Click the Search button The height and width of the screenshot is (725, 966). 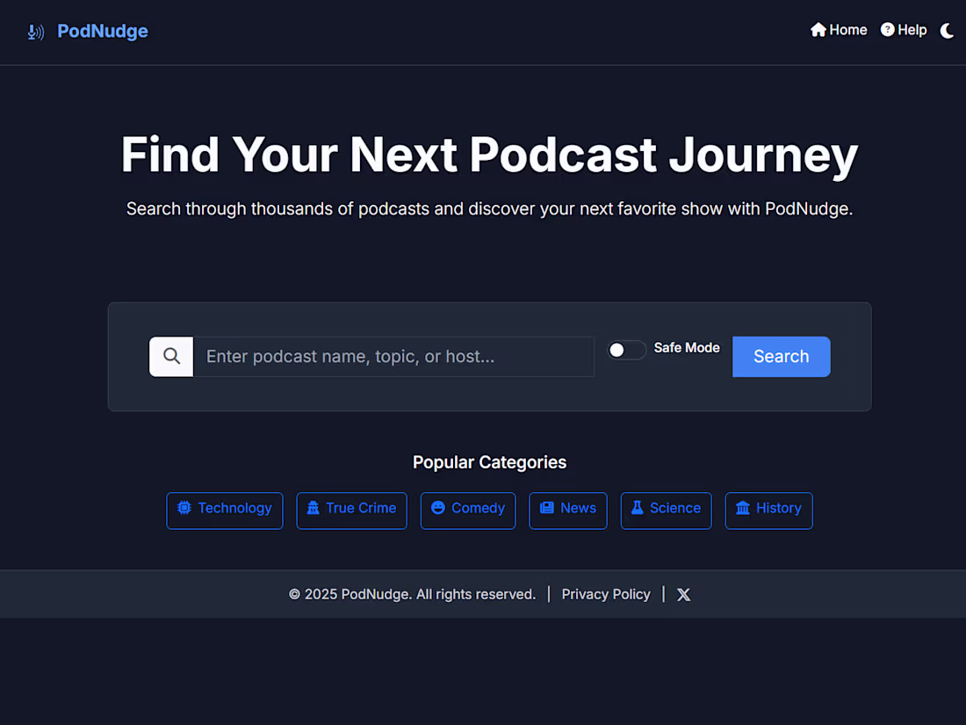(x=781, y=356)
